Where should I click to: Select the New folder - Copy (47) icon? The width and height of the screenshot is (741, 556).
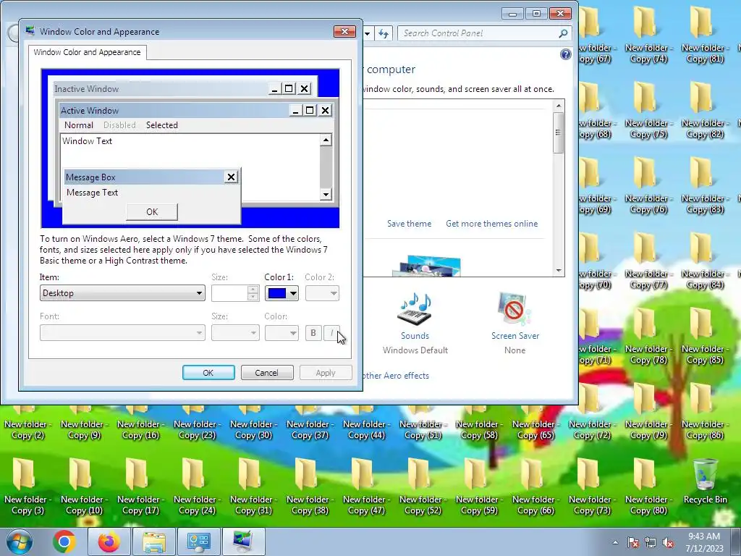pyautogui.click(x=365, y=486)
